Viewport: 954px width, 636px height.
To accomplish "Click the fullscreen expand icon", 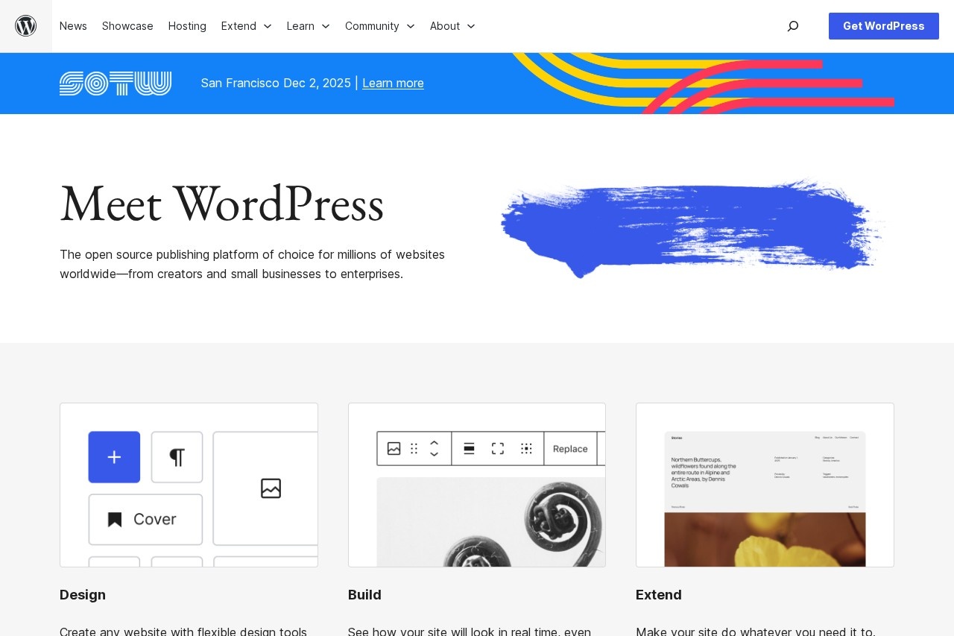I will pyautogui.click(x=498, y=448).
